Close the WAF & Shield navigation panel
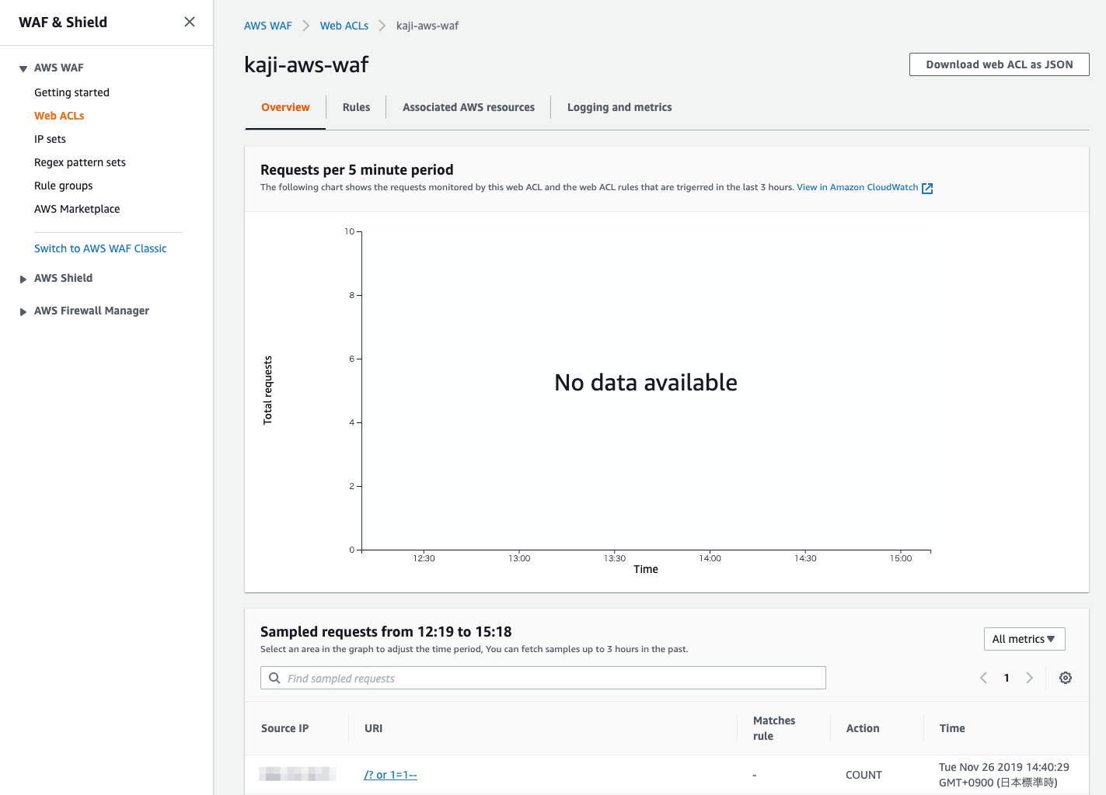Screen dimensions: 1106x795 click(x=189, y=22)
